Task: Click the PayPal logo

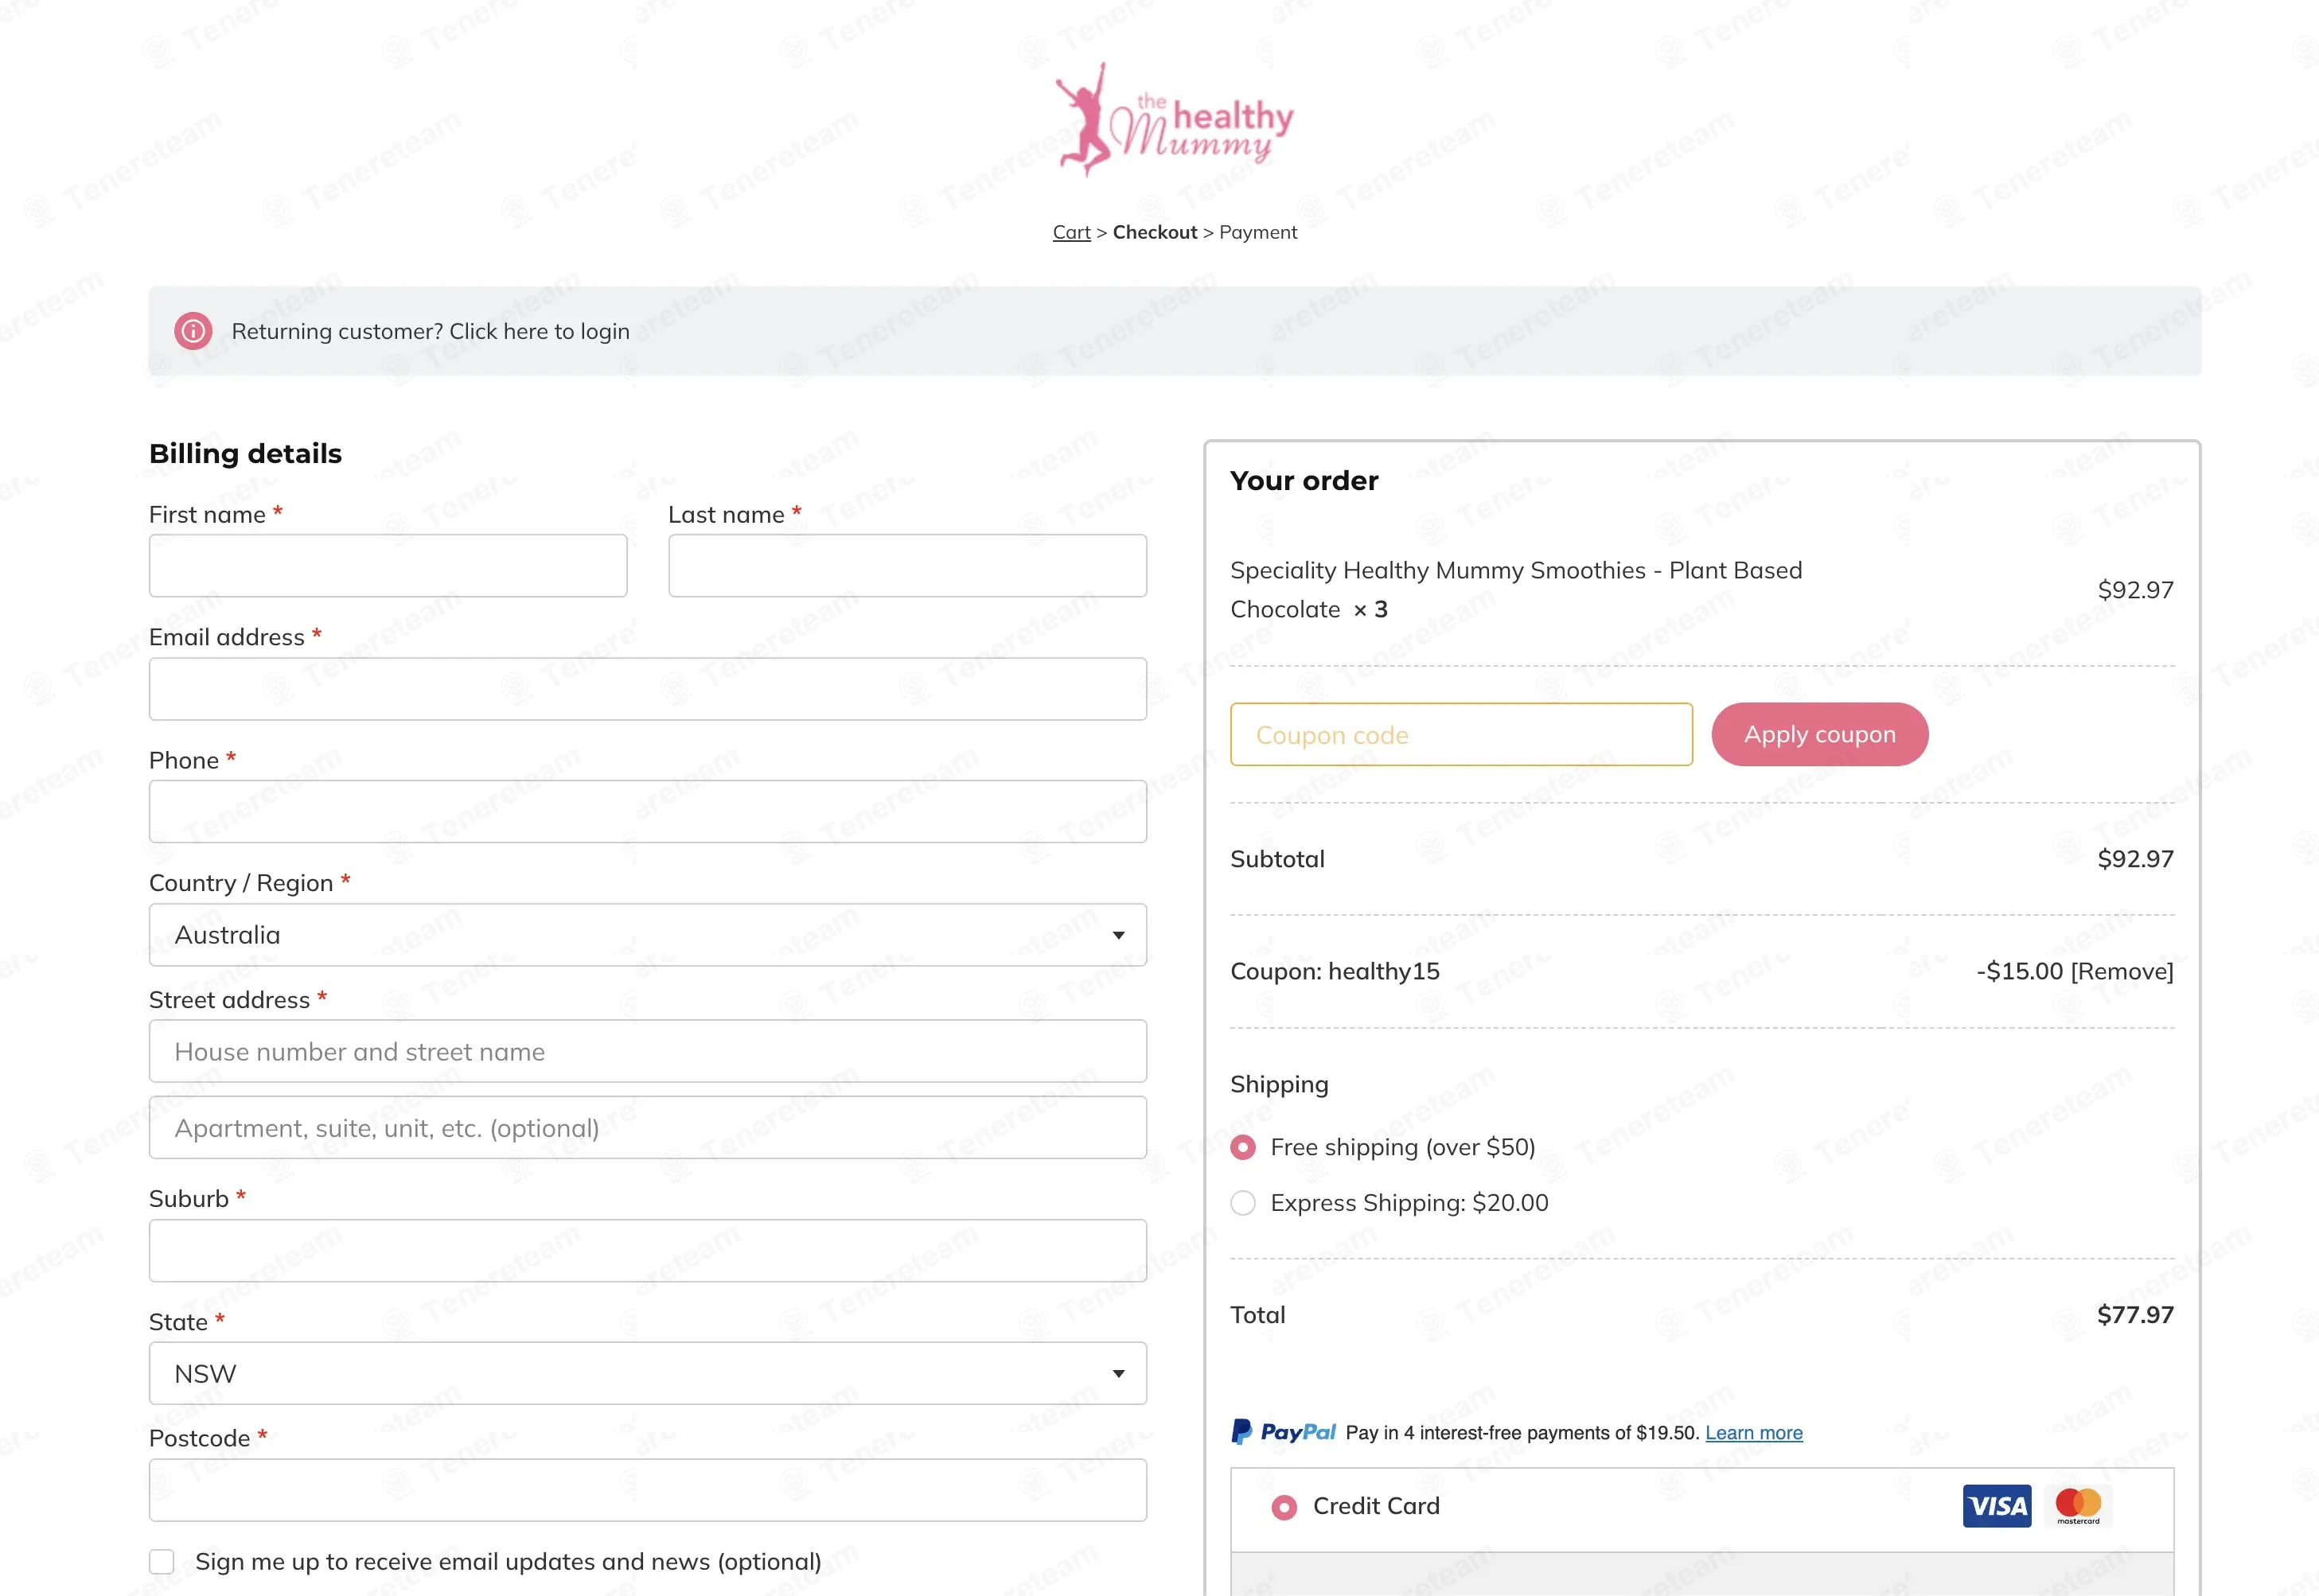Action: coord(1283,1432)
